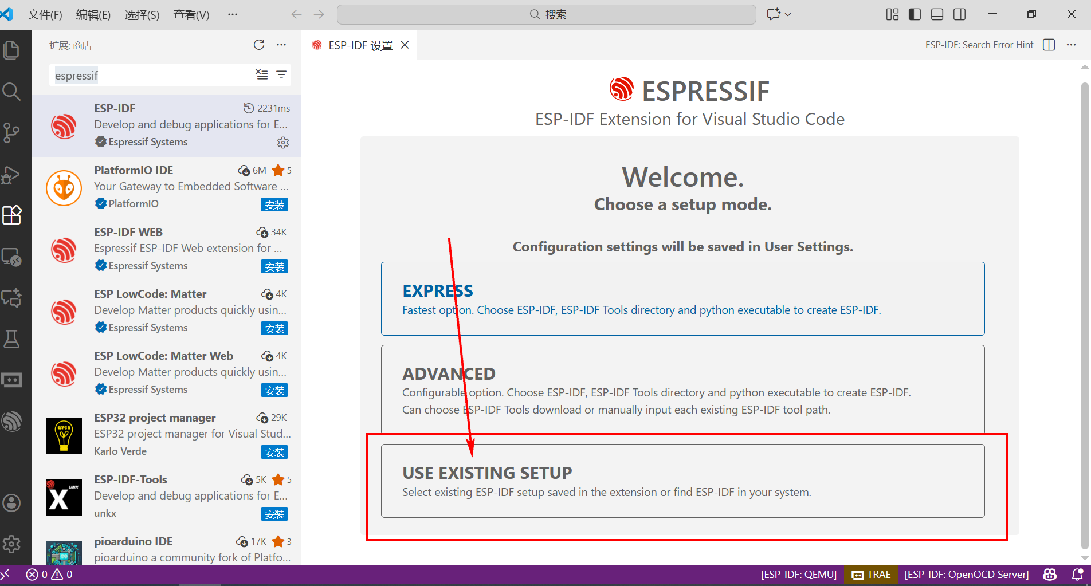Refresh the extensions marketplace list

(259, 45)
